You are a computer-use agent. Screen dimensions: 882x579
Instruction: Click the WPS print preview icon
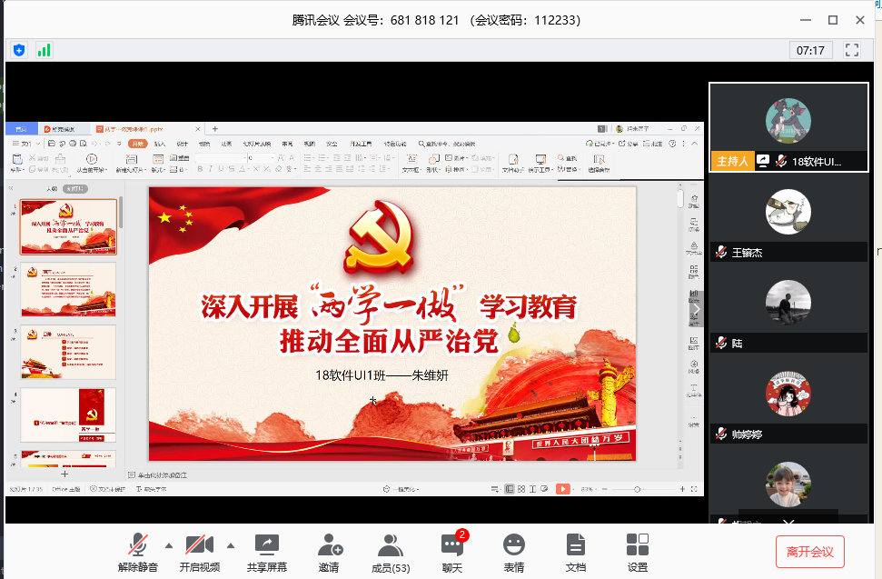tap(84, 144)
